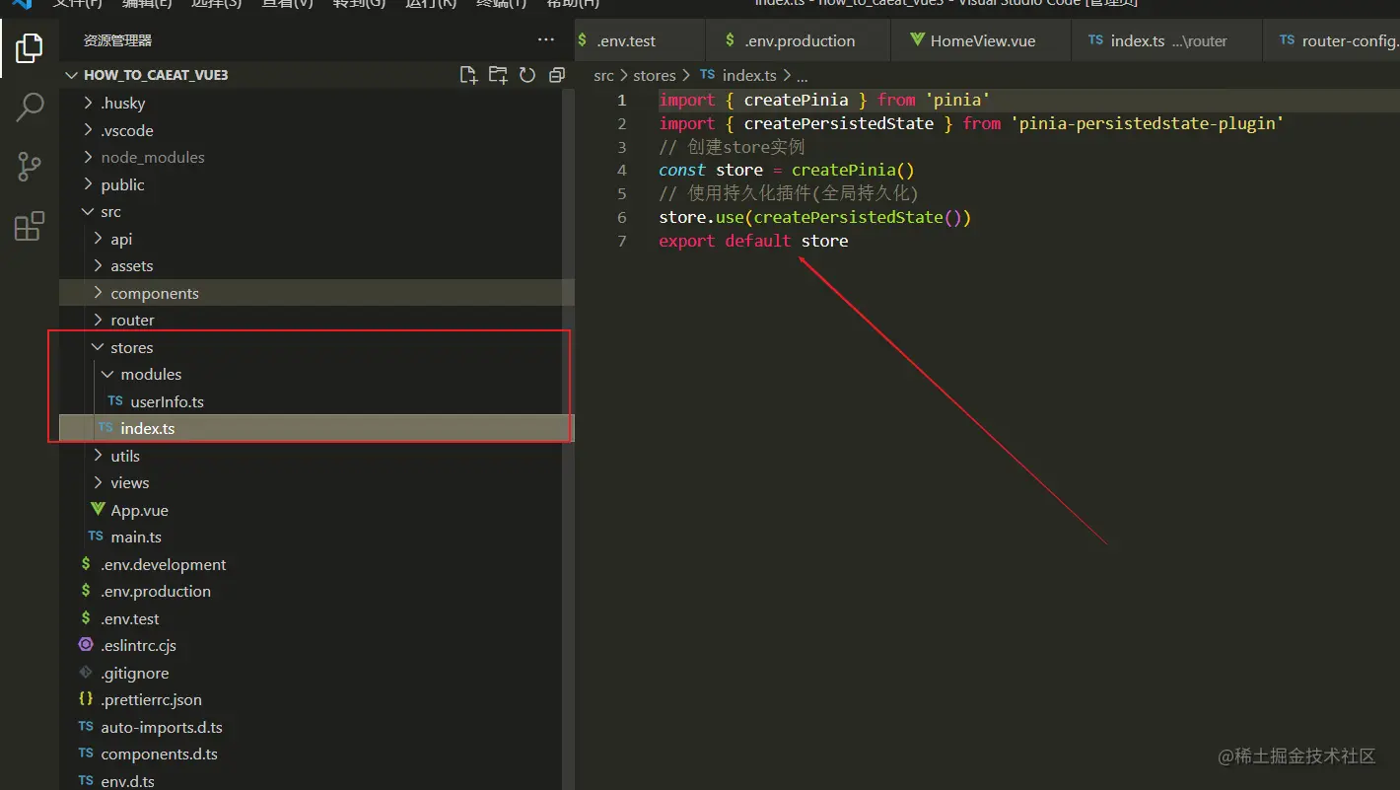Click the index.ts breadcrumb segment
Viewport: 1400px width, 790px height.
[738, 75]
